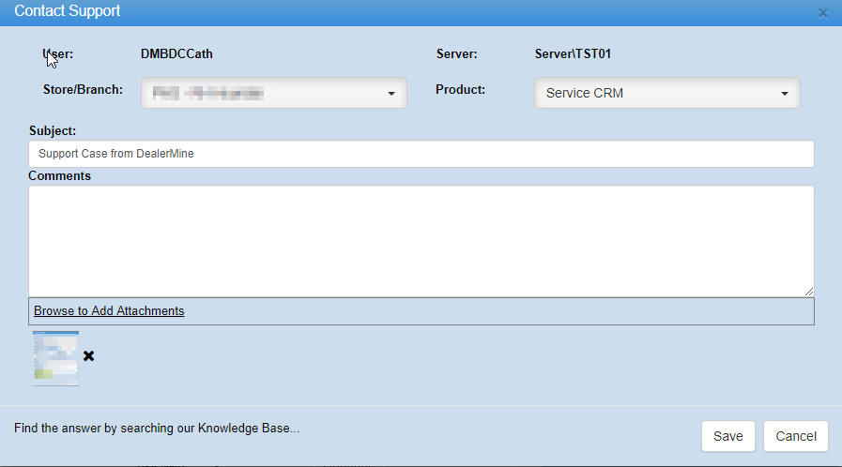This screenshot has width=842, height=467.
Task: Expand the Product dropdown showing Service CRM
Action: pos(666,94)
